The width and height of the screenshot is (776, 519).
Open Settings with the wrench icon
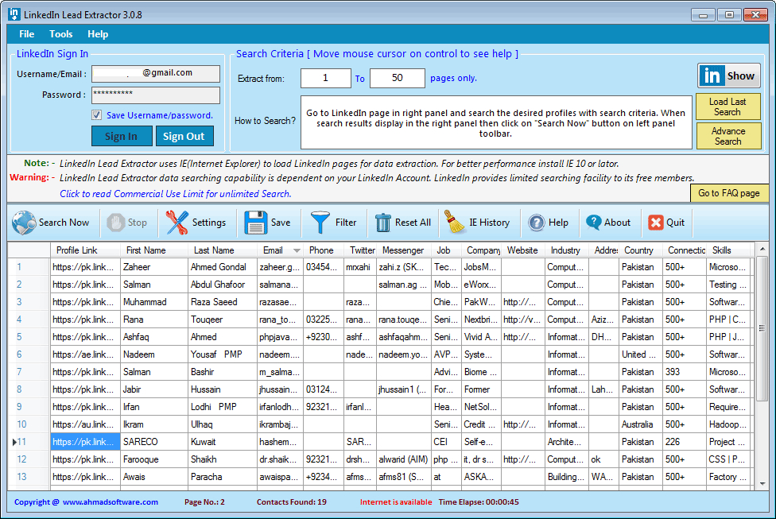177,223
